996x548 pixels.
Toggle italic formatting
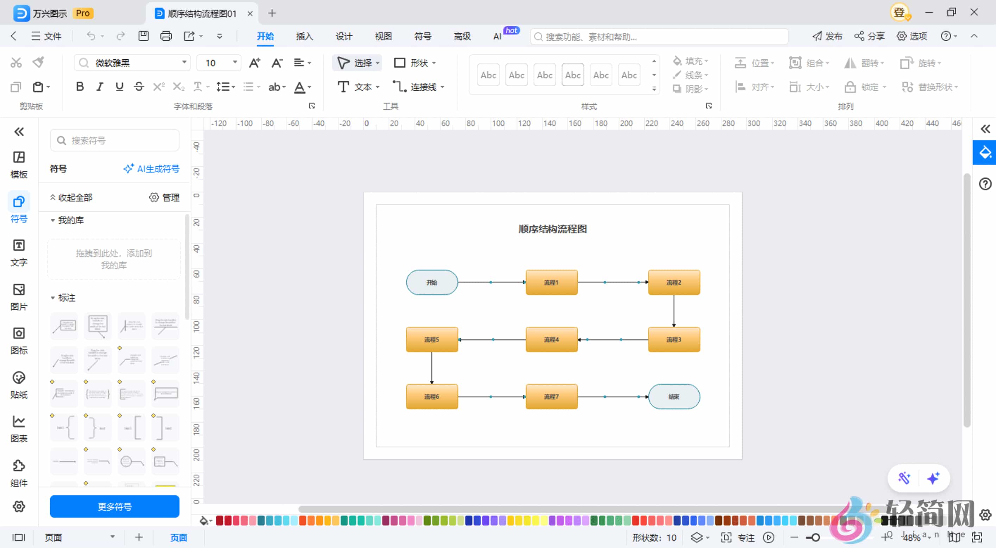click(x=99, y=87)
